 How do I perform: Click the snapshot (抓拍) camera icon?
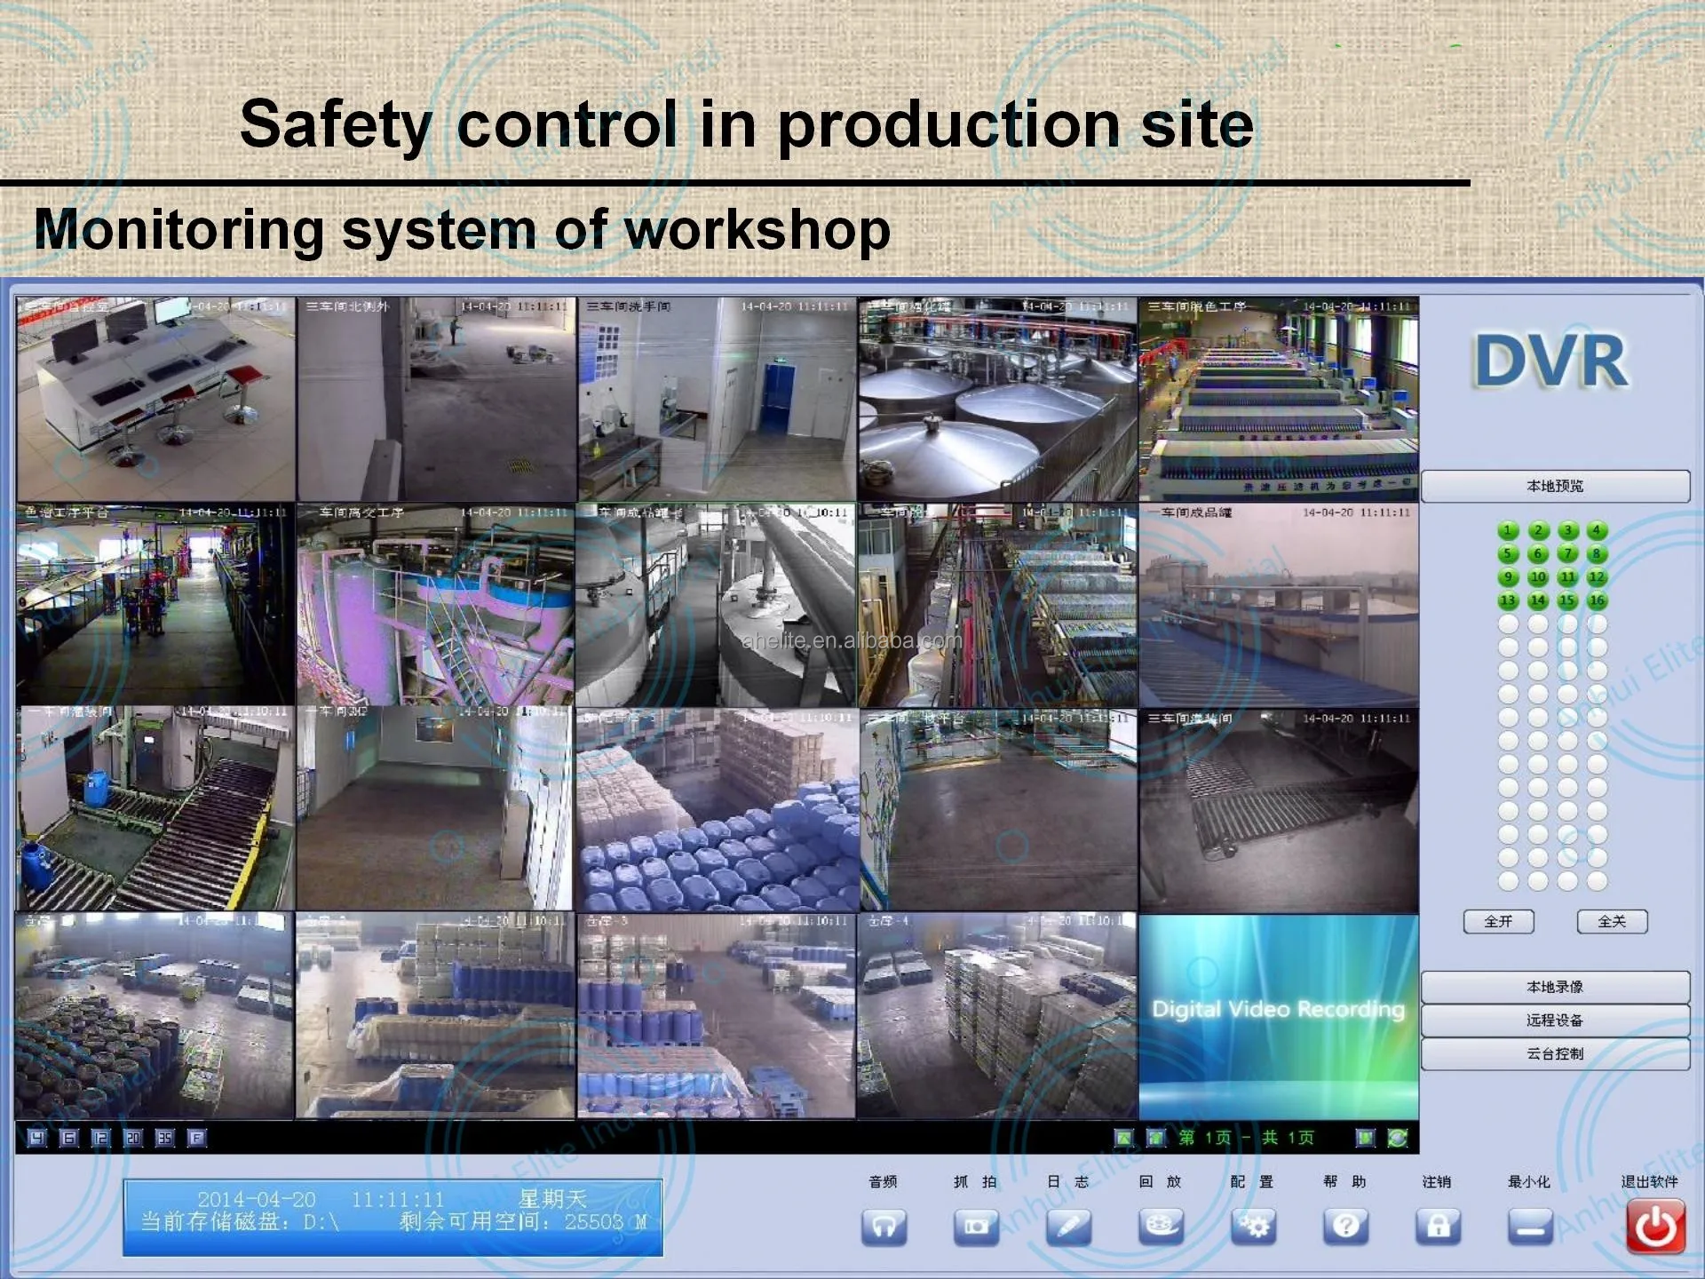point(976,1227)
